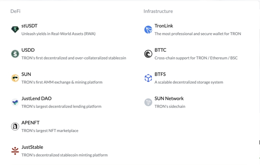Click the BTFS blue cube icon
Image resolution: width=260 pixels, height=165 pixels.
148,78
